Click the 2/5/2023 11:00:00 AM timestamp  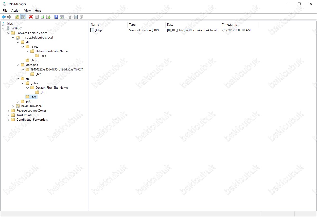[x=236, y=30]
